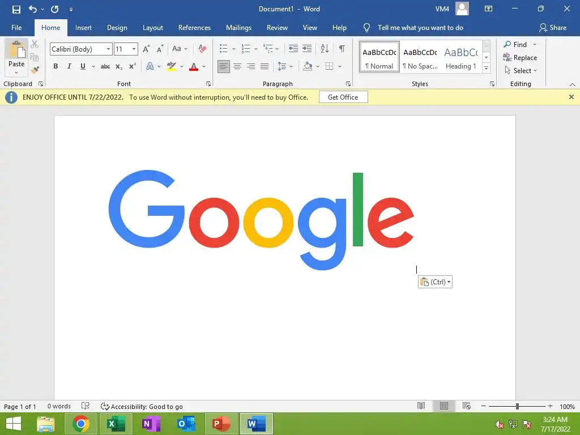This screenshot has height=435, width=580.
Task: Click the Paste clipboard icon
Action: pos(16,50)
